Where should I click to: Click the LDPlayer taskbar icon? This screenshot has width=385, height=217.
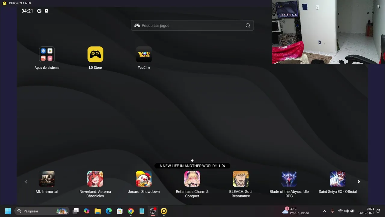pos(164,211)
